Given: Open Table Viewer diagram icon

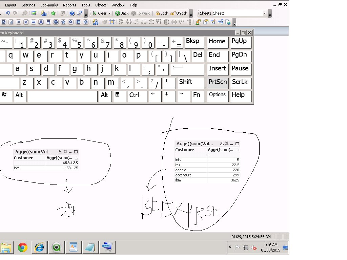Looking at the screenshot, I should click(x=220, y=22).
